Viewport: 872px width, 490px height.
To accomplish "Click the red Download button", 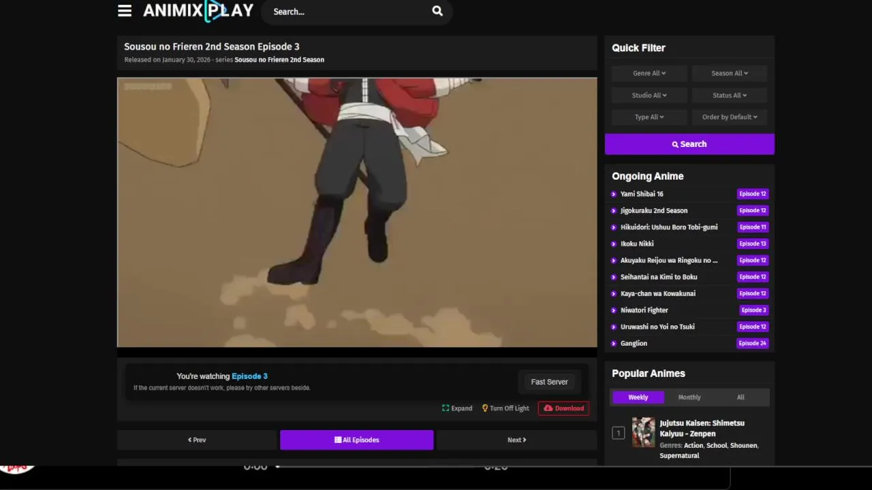I will click(564, 408).
